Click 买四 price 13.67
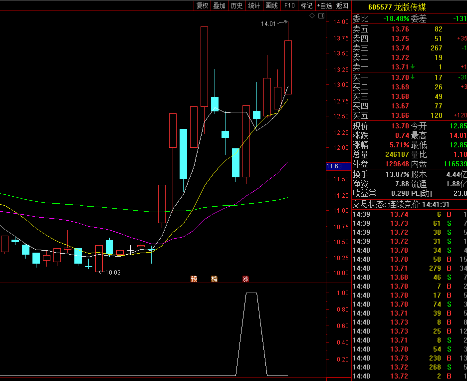The image size is (467, 381). pyautogui.click(x=400, y=106)
